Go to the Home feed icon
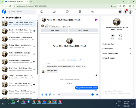Screen dimensions: 136x108 coord(42,12)
